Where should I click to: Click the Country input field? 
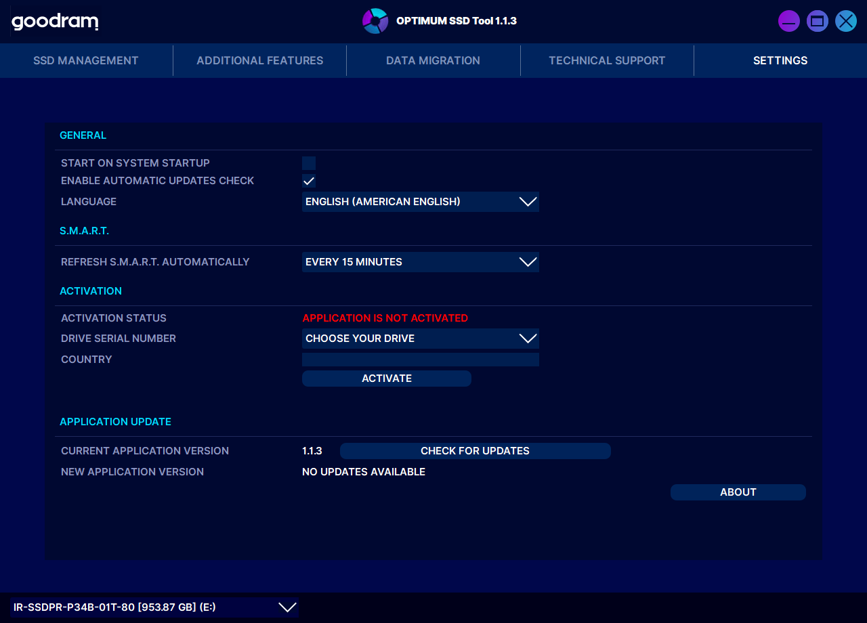(421, 360)
